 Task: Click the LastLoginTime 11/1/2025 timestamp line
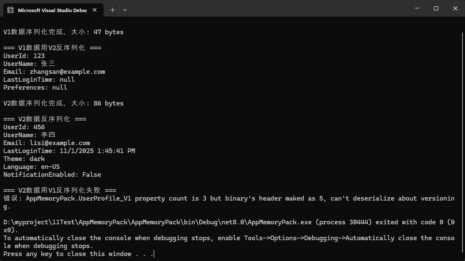[69, 151]
